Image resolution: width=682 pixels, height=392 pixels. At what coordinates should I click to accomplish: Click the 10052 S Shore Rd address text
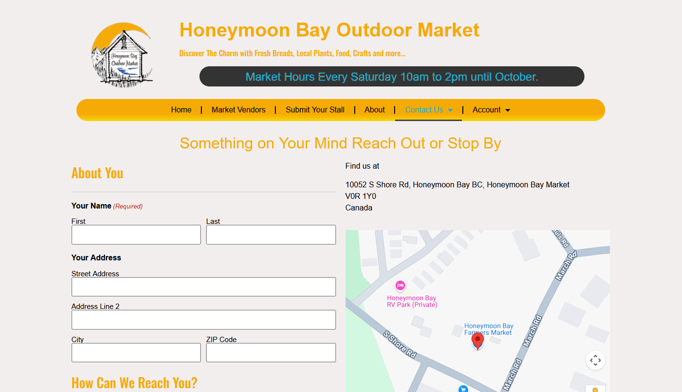click(458, 184)
